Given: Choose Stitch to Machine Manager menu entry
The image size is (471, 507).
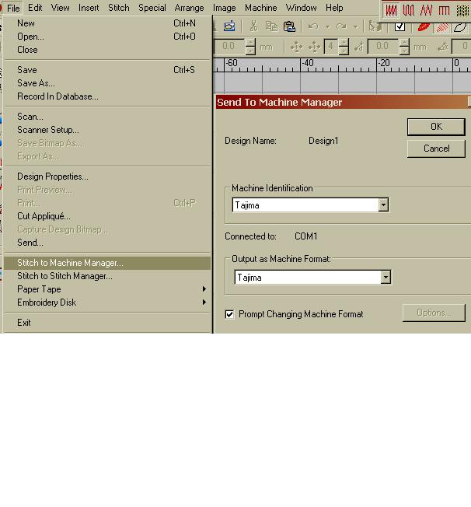Looking at the screenshot, I should coord(107,263).
